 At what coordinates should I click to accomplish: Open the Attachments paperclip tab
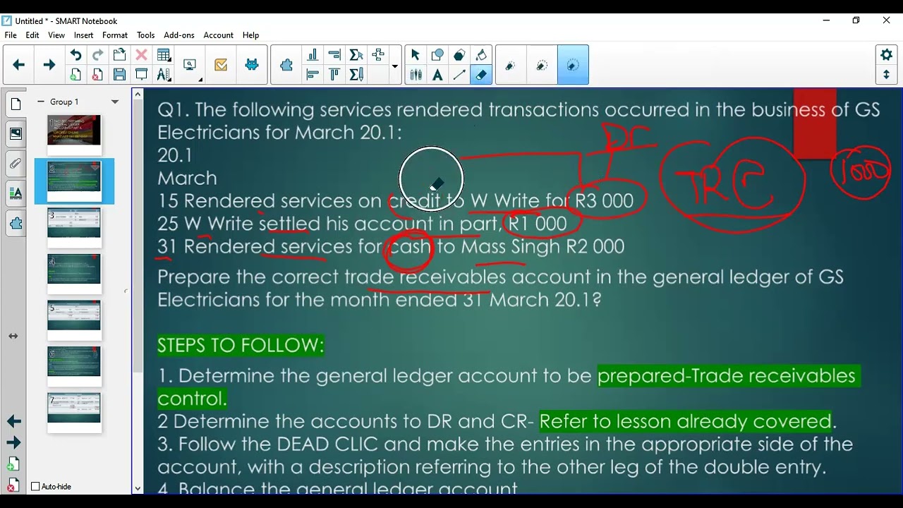point(16,164)
